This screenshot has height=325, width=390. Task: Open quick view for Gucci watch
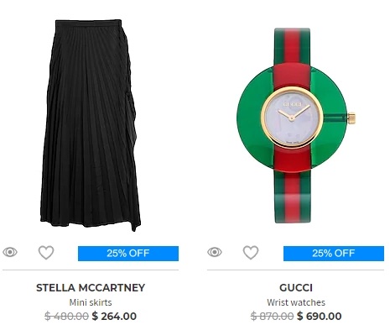[x=215, y=252]
